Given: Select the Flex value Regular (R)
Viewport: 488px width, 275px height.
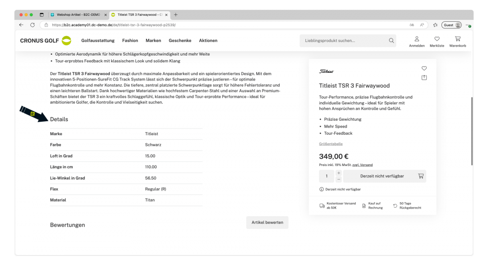Looking at the screenshot, I should 155,189.
